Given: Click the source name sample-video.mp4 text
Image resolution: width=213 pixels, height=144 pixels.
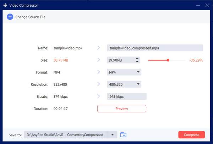Looking at the screenshot, I should tap(68, 48).
